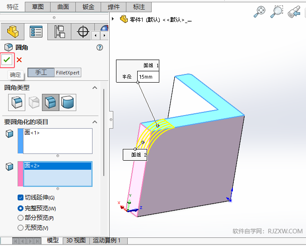Click face list 2 resize handle
This screenshot has height=246, width=306.
click(x=58, y=189)
